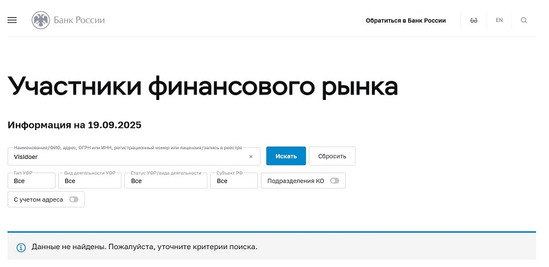Image resolution: width=549 pixels, height=267 pixels.
Task: Open the Тип УФР dropdown
Action: [x=32, y=181]
